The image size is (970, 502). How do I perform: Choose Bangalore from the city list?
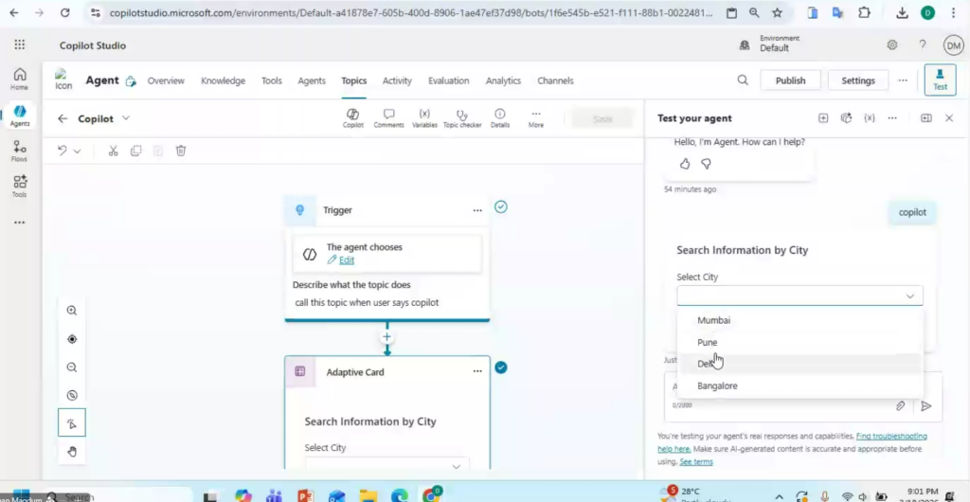click(799, 385)
